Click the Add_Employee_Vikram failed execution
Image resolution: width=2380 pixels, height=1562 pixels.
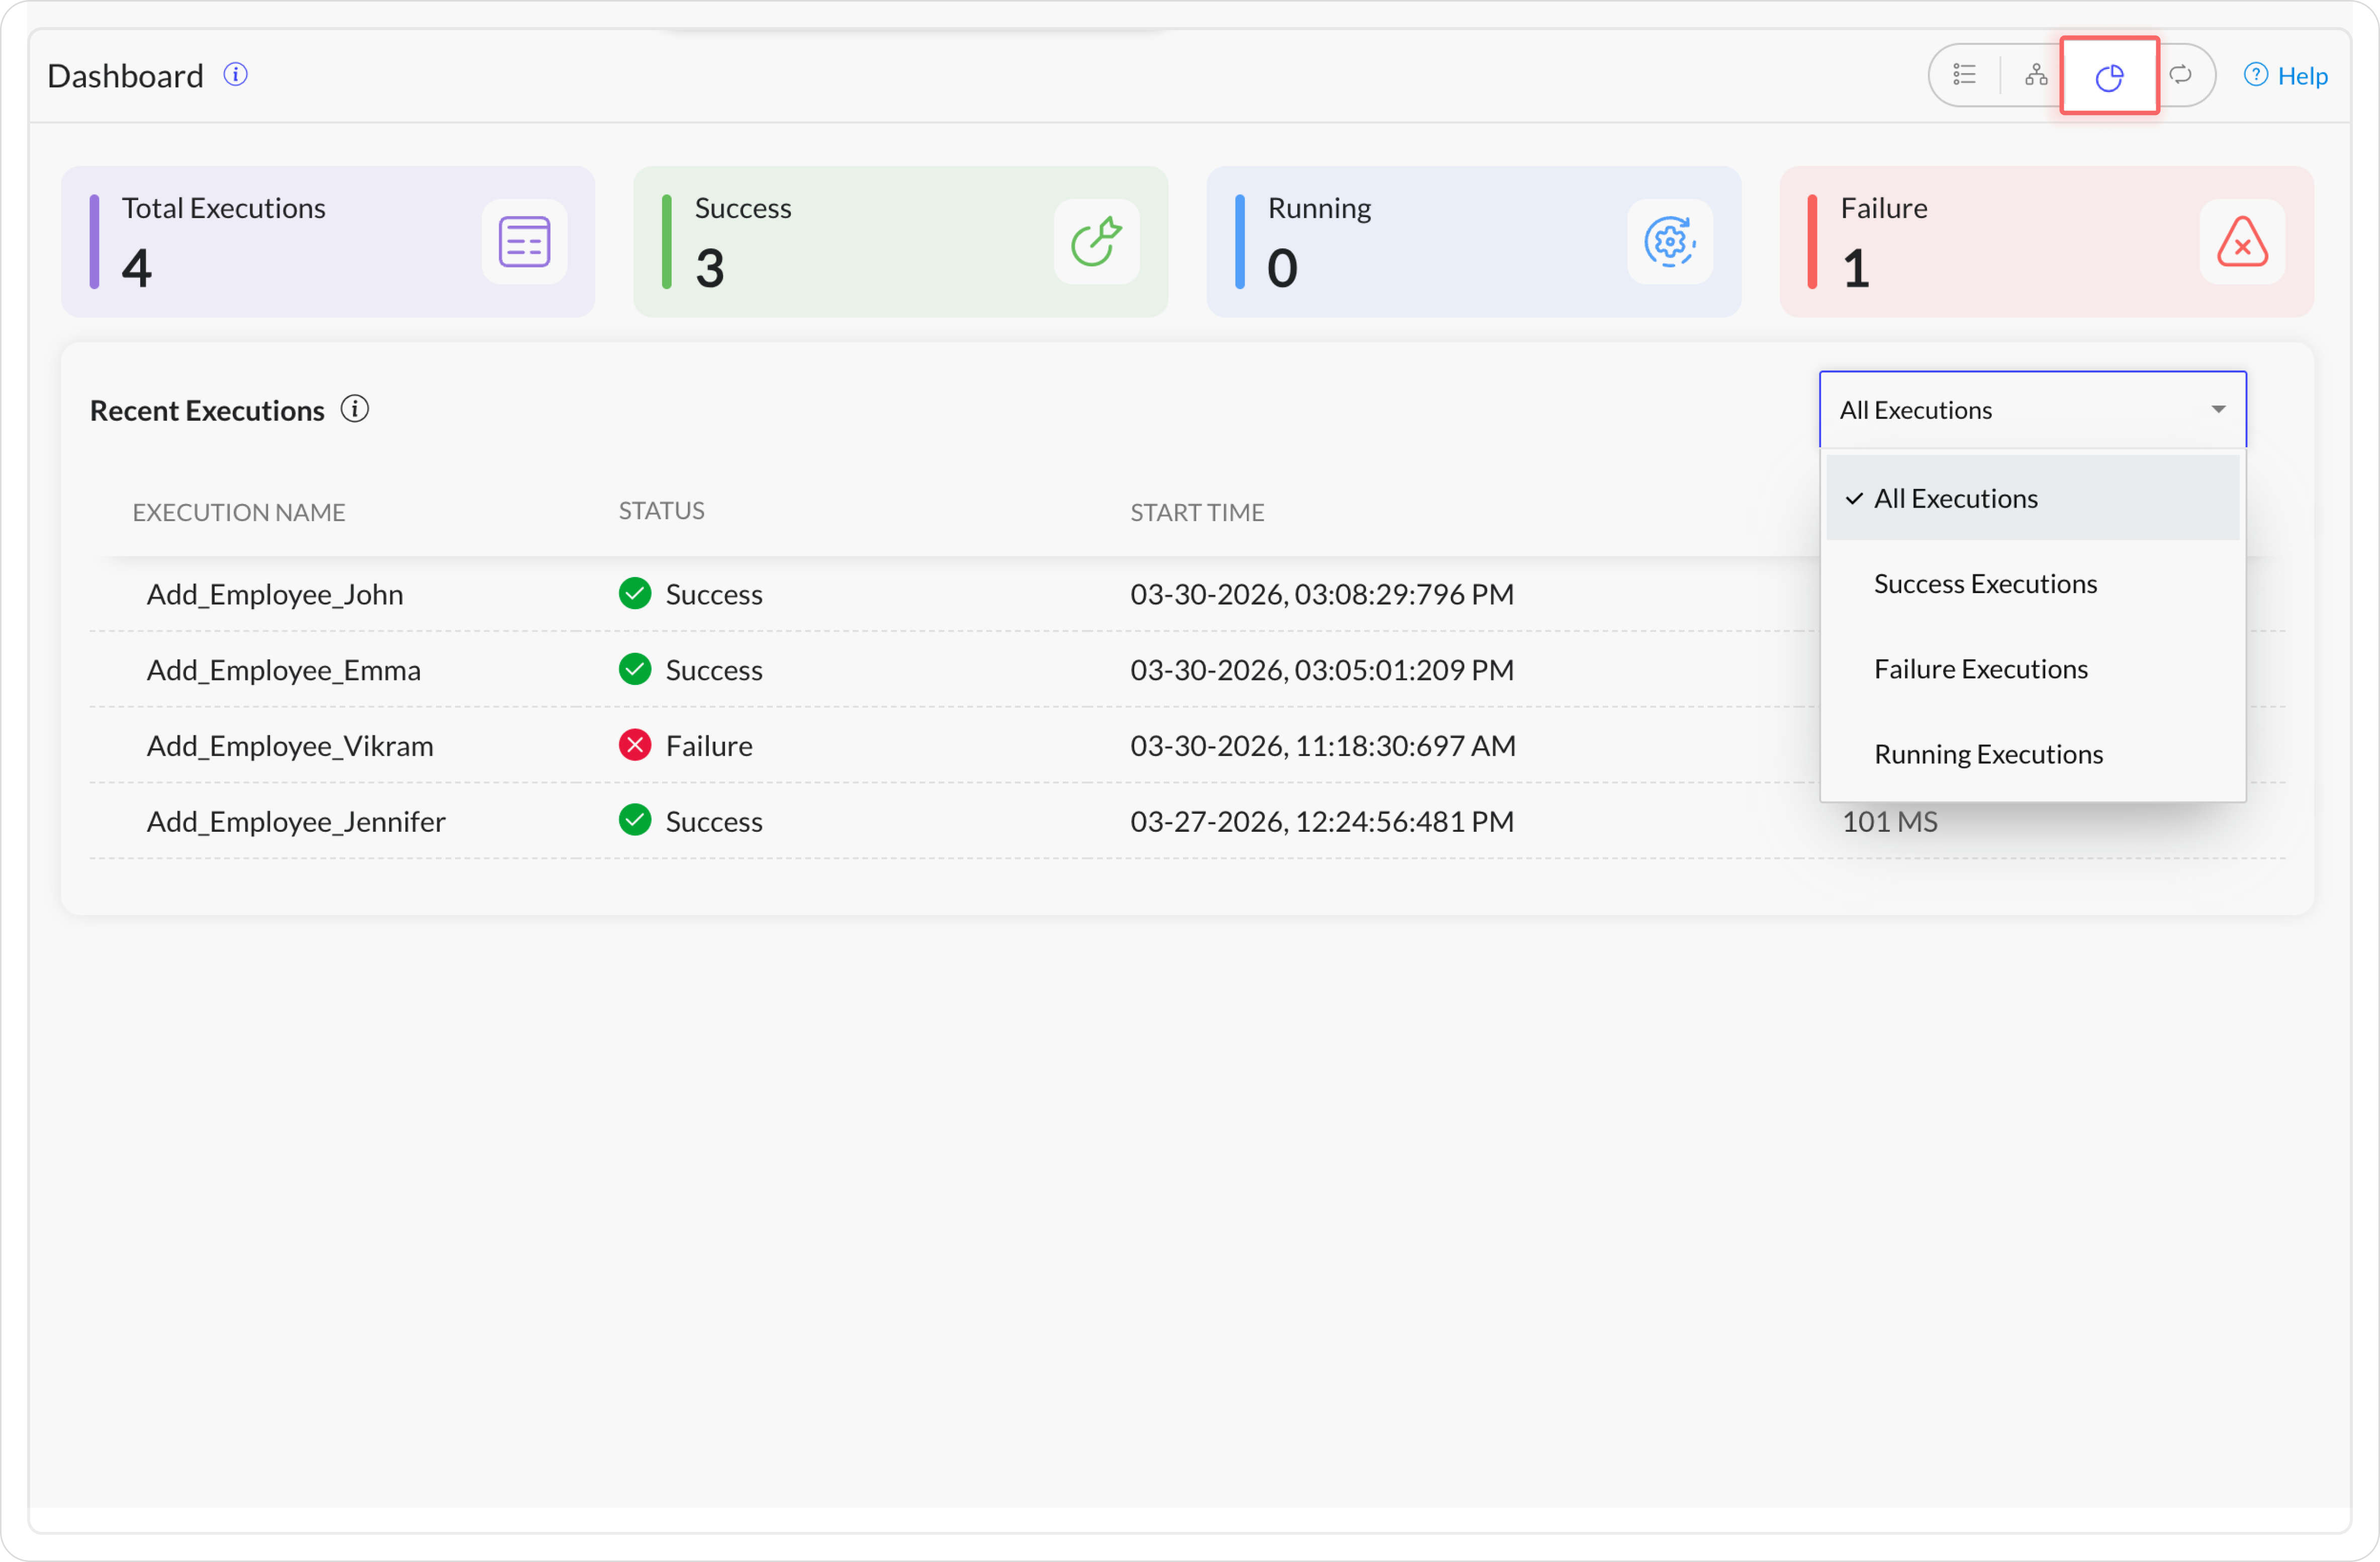point(290,745)
